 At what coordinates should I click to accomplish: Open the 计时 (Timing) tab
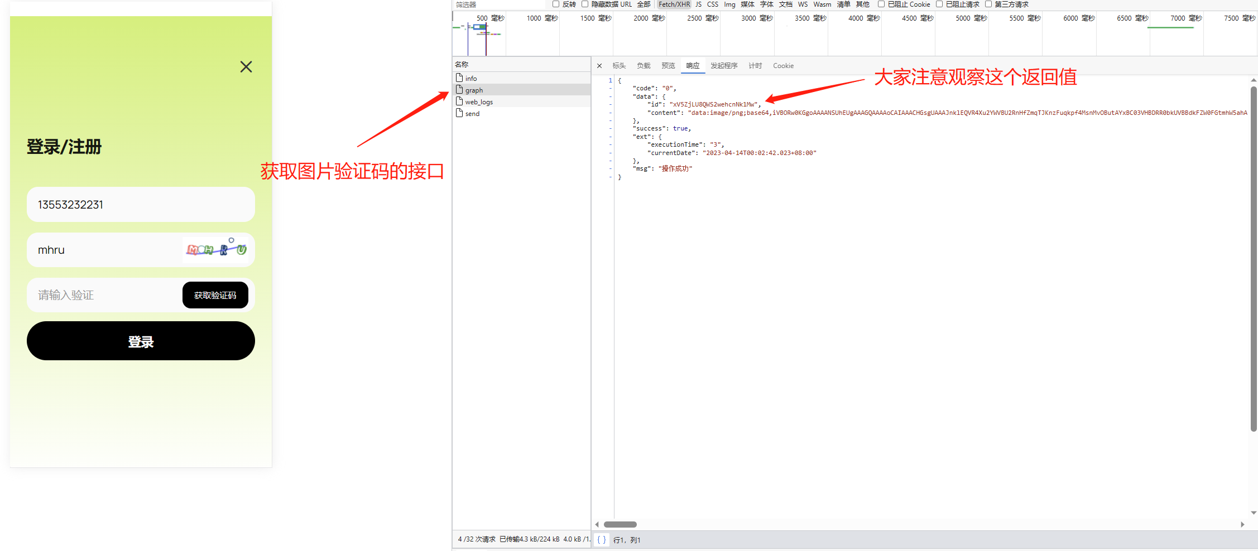[755, 66]
